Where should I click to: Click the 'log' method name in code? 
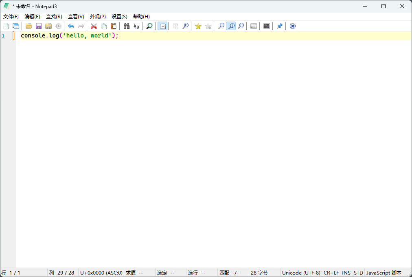click(x=54, y=35)
